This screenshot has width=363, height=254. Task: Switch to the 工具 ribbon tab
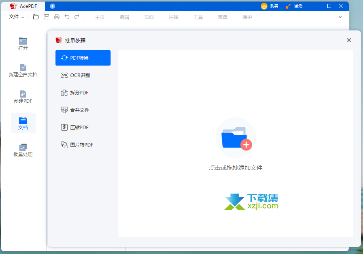198,17
